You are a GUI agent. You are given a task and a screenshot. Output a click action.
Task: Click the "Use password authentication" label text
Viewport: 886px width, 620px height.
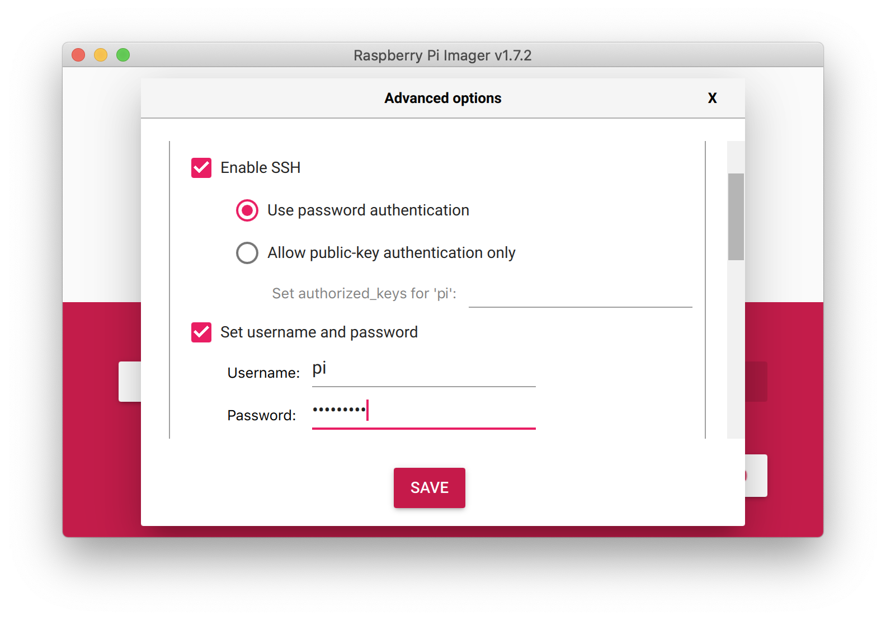[368, 210]
